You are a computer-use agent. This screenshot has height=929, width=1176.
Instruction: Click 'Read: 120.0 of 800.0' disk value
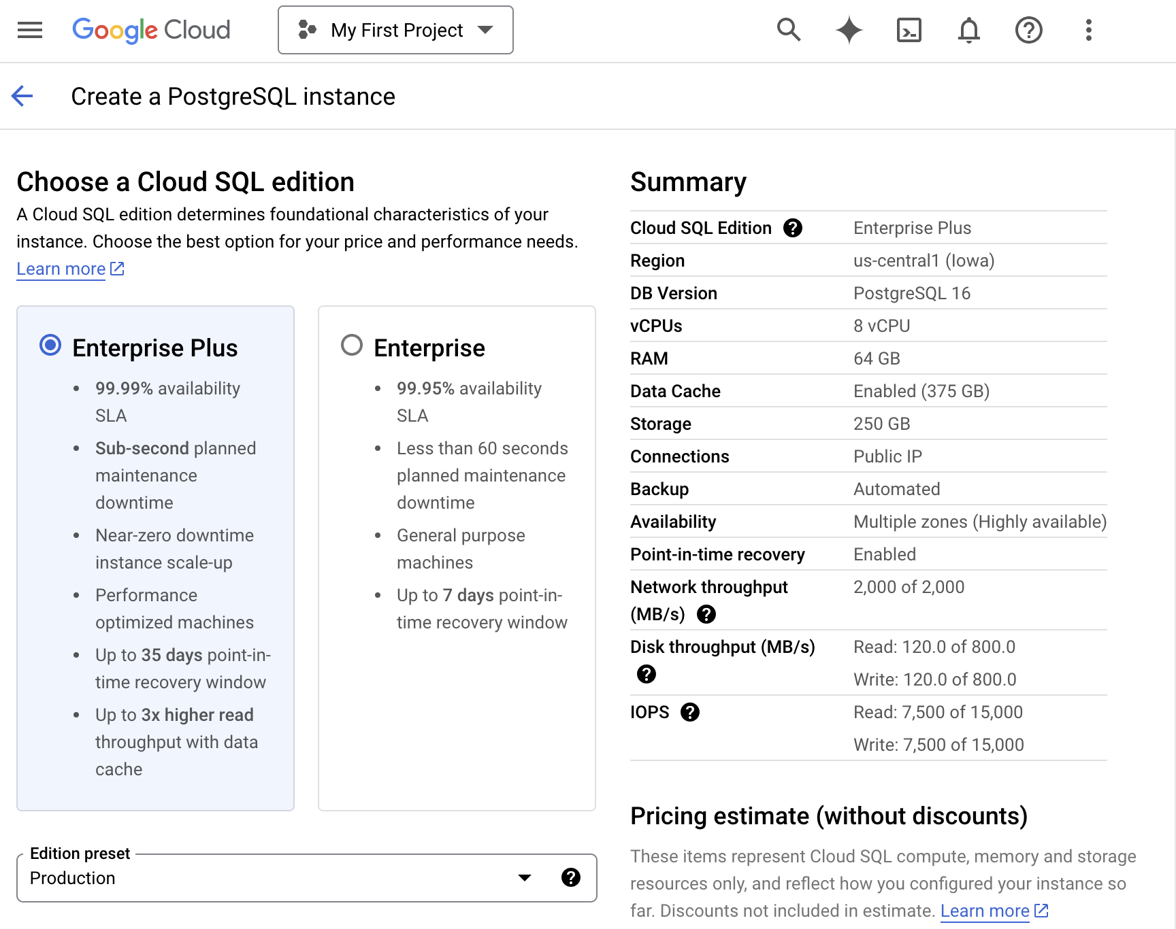[x=934, y=647]
